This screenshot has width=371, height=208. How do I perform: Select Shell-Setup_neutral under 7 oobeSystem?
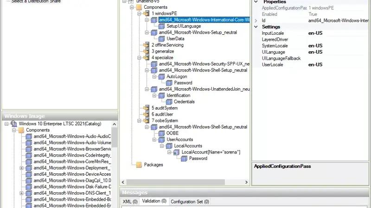[203, 127]
